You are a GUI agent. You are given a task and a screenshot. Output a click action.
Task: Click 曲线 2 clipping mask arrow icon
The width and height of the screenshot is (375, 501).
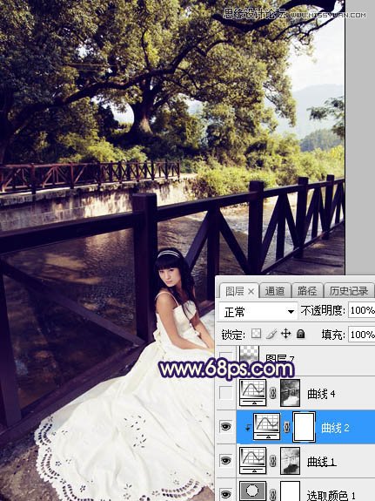coord(247,428)
